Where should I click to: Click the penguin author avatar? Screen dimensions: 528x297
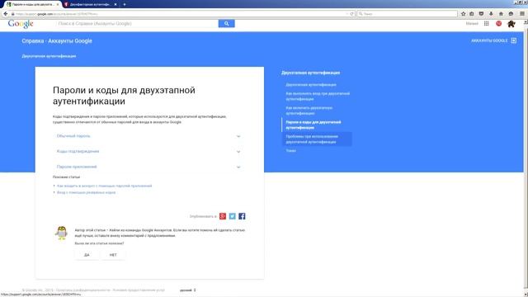tap(62, 233)
